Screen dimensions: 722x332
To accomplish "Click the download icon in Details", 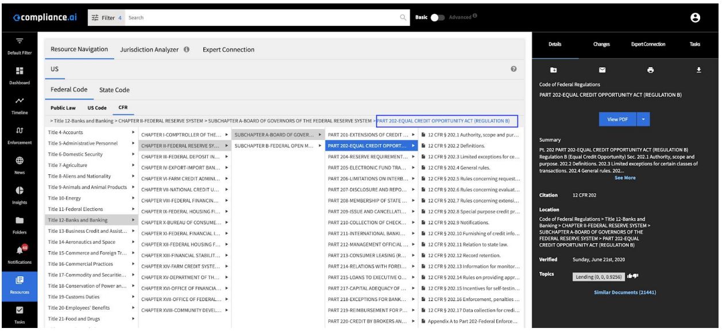I will click(699, 69).
